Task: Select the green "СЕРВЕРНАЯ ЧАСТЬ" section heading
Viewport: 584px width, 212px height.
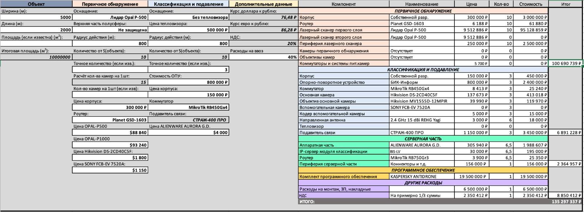Action: [423, 139]
